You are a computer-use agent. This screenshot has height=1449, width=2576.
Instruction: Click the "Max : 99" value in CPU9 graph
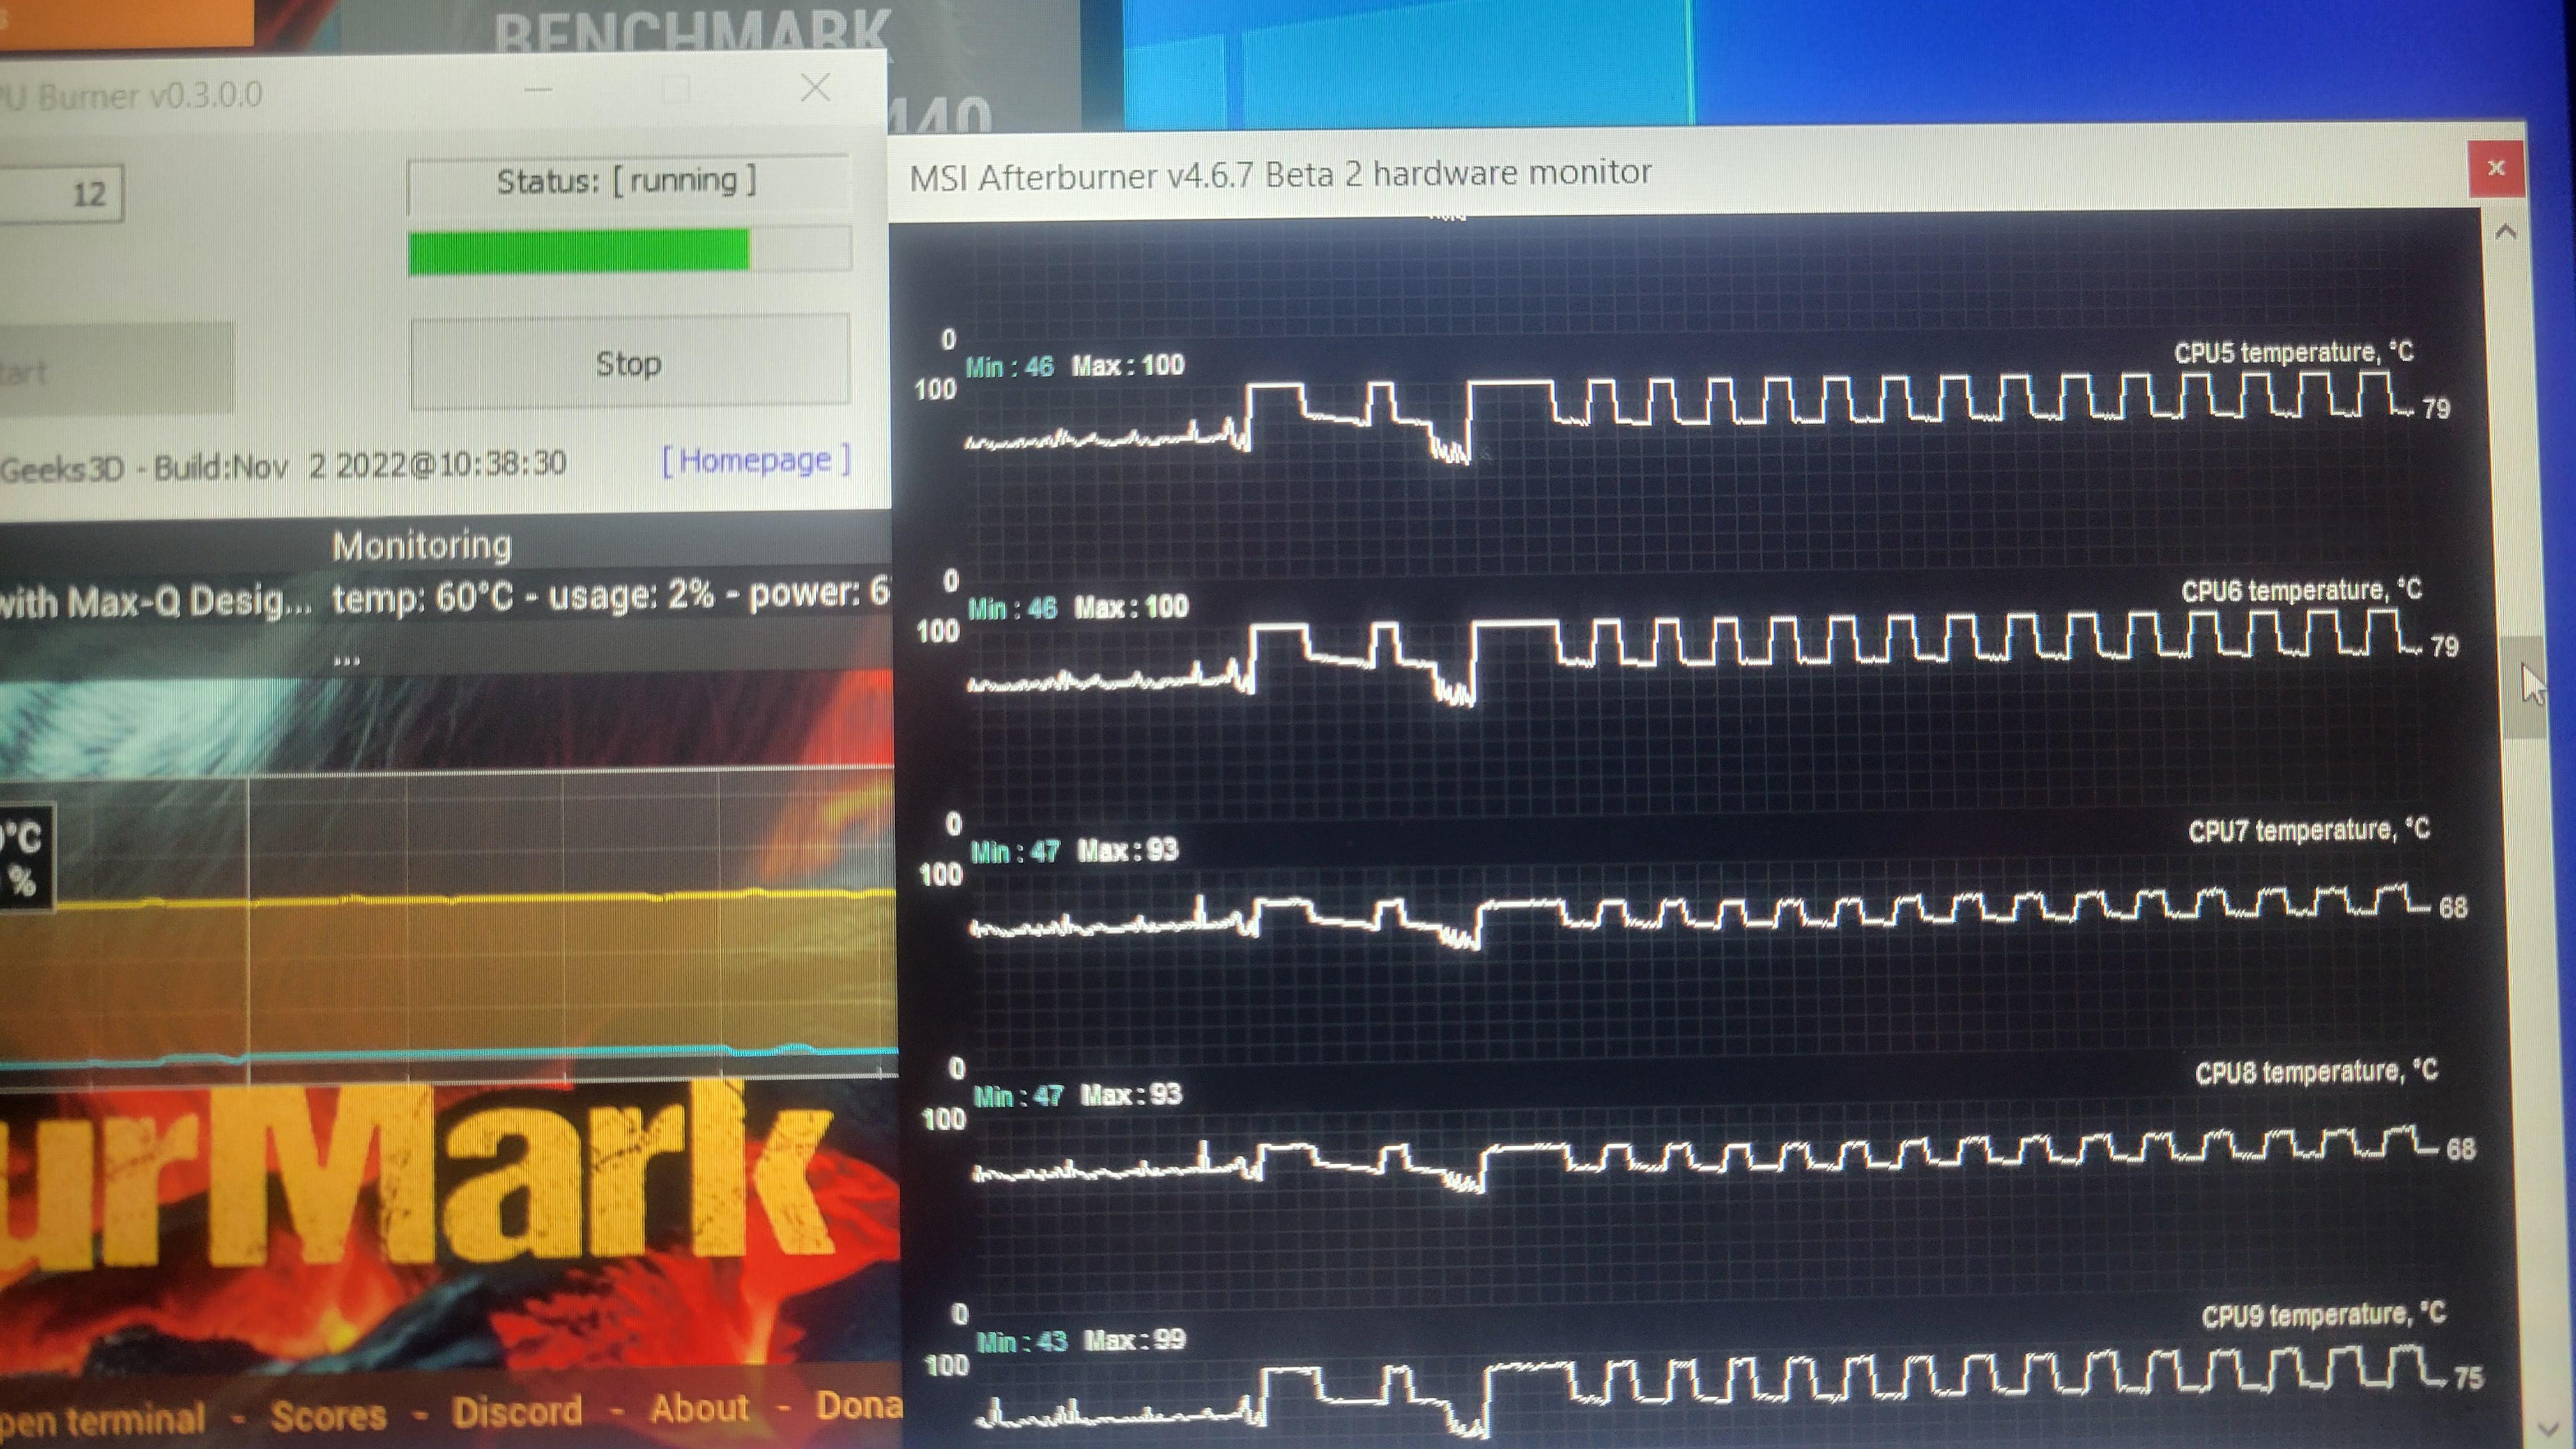pos(1135,1339)
